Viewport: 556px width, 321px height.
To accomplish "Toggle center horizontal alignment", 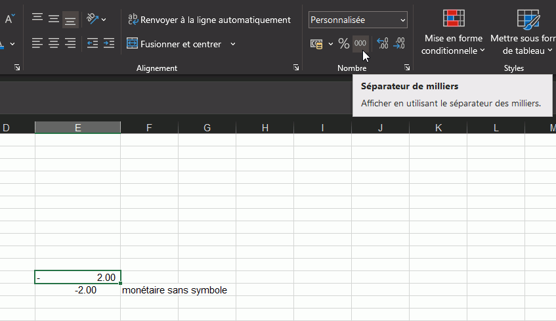I will (54, 44).
